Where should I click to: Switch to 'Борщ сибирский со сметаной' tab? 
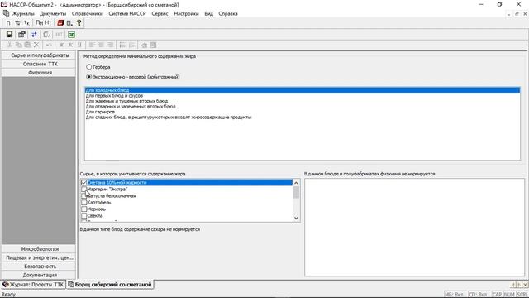coord(110,285)
